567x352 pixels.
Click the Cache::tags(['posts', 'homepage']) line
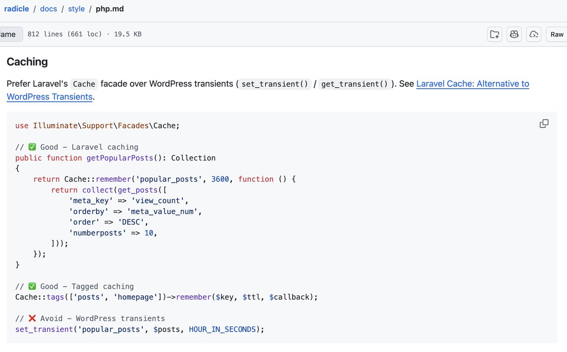pyautogui.click(x=167, y=297)
